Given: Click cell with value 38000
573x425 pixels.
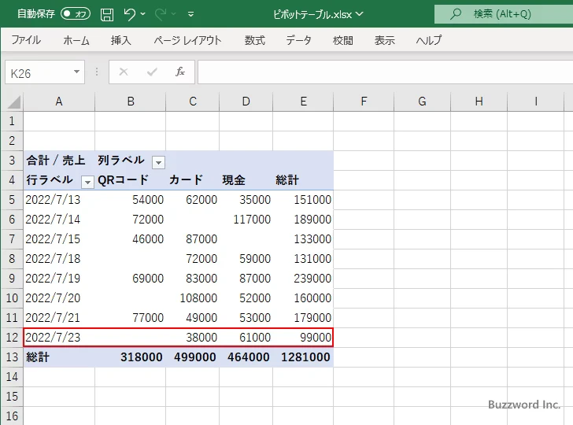Looking at the screenshot, I should [192, 338].
